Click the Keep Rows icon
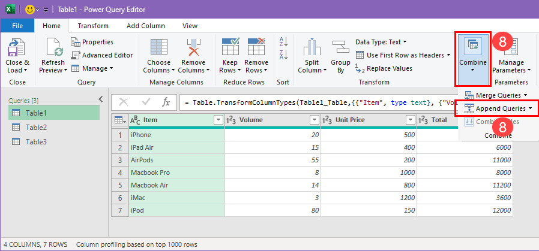This screenshot has width=539, height=251. pos(230,47)
